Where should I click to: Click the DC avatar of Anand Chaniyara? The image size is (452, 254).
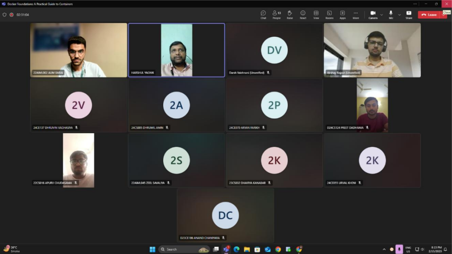tap(225, 215)
